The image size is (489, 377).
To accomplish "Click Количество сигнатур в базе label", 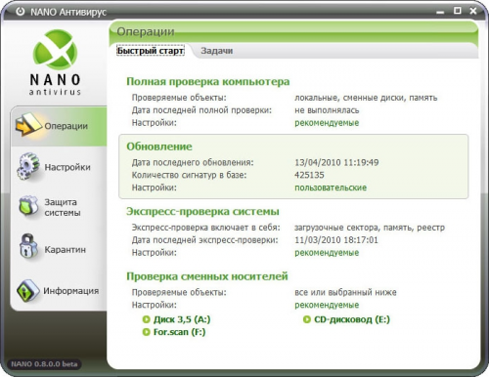I will (x=189, y=175).
